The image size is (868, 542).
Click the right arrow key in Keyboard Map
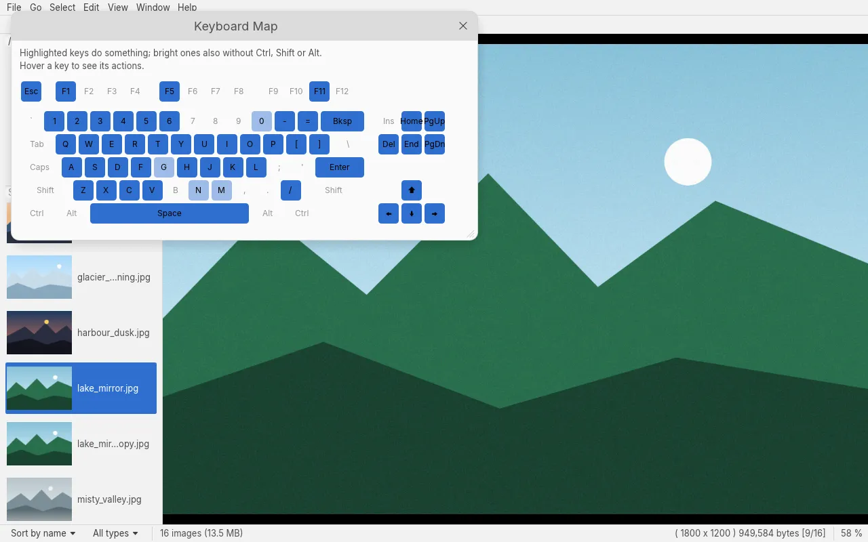point(435,213)
